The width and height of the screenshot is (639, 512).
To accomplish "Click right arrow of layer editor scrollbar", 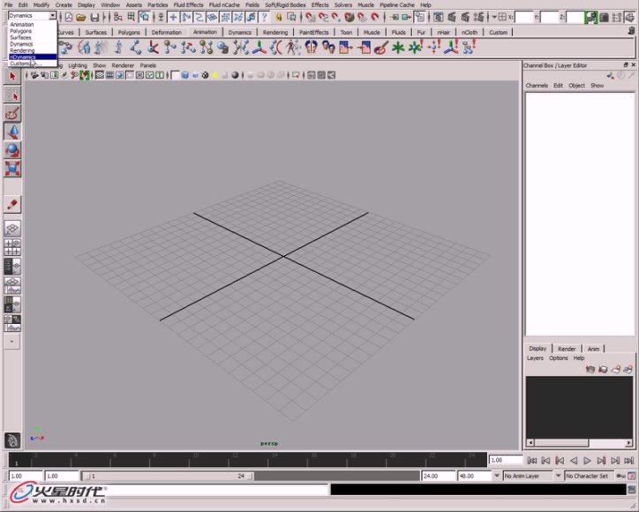I will pos(628,442).
